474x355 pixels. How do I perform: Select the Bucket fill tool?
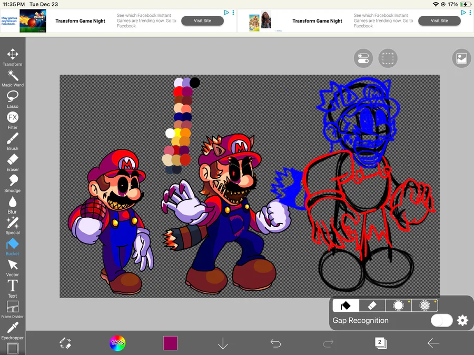pos(13,247)
